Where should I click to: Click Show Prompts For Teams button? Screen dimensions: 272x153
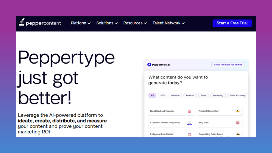[228, 65]
